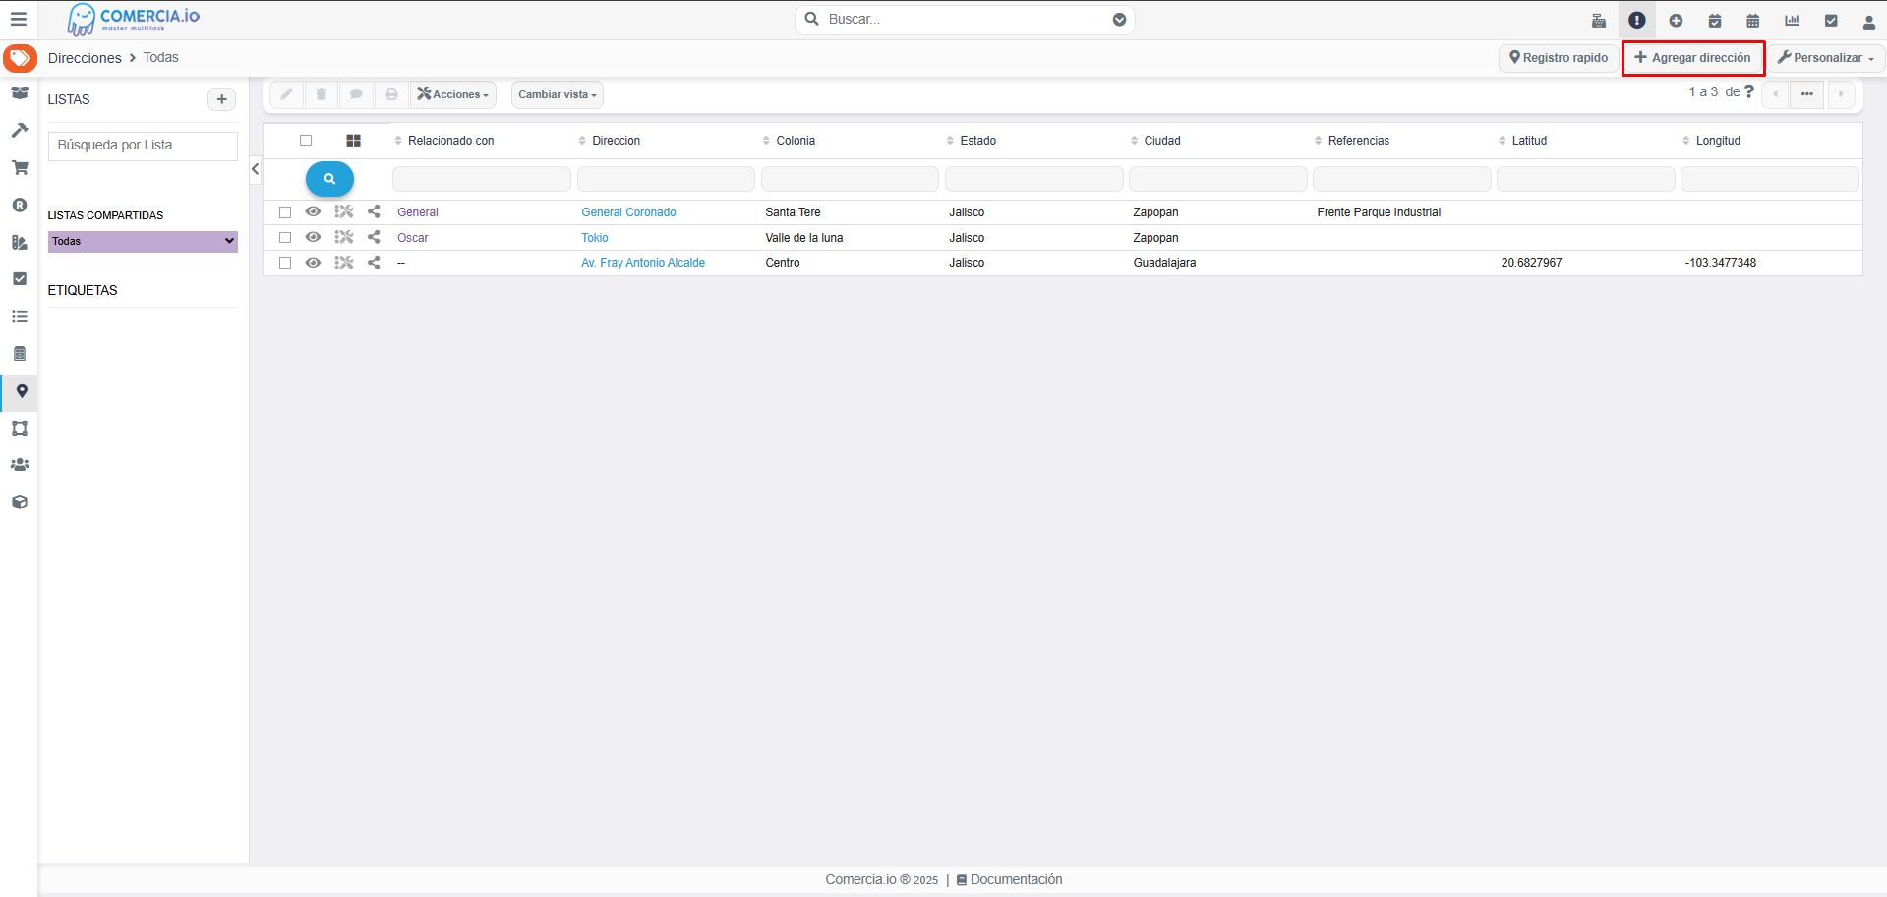View the General row with the eye icon
This screenshot has width=1887, height=897.
point(313,211)
